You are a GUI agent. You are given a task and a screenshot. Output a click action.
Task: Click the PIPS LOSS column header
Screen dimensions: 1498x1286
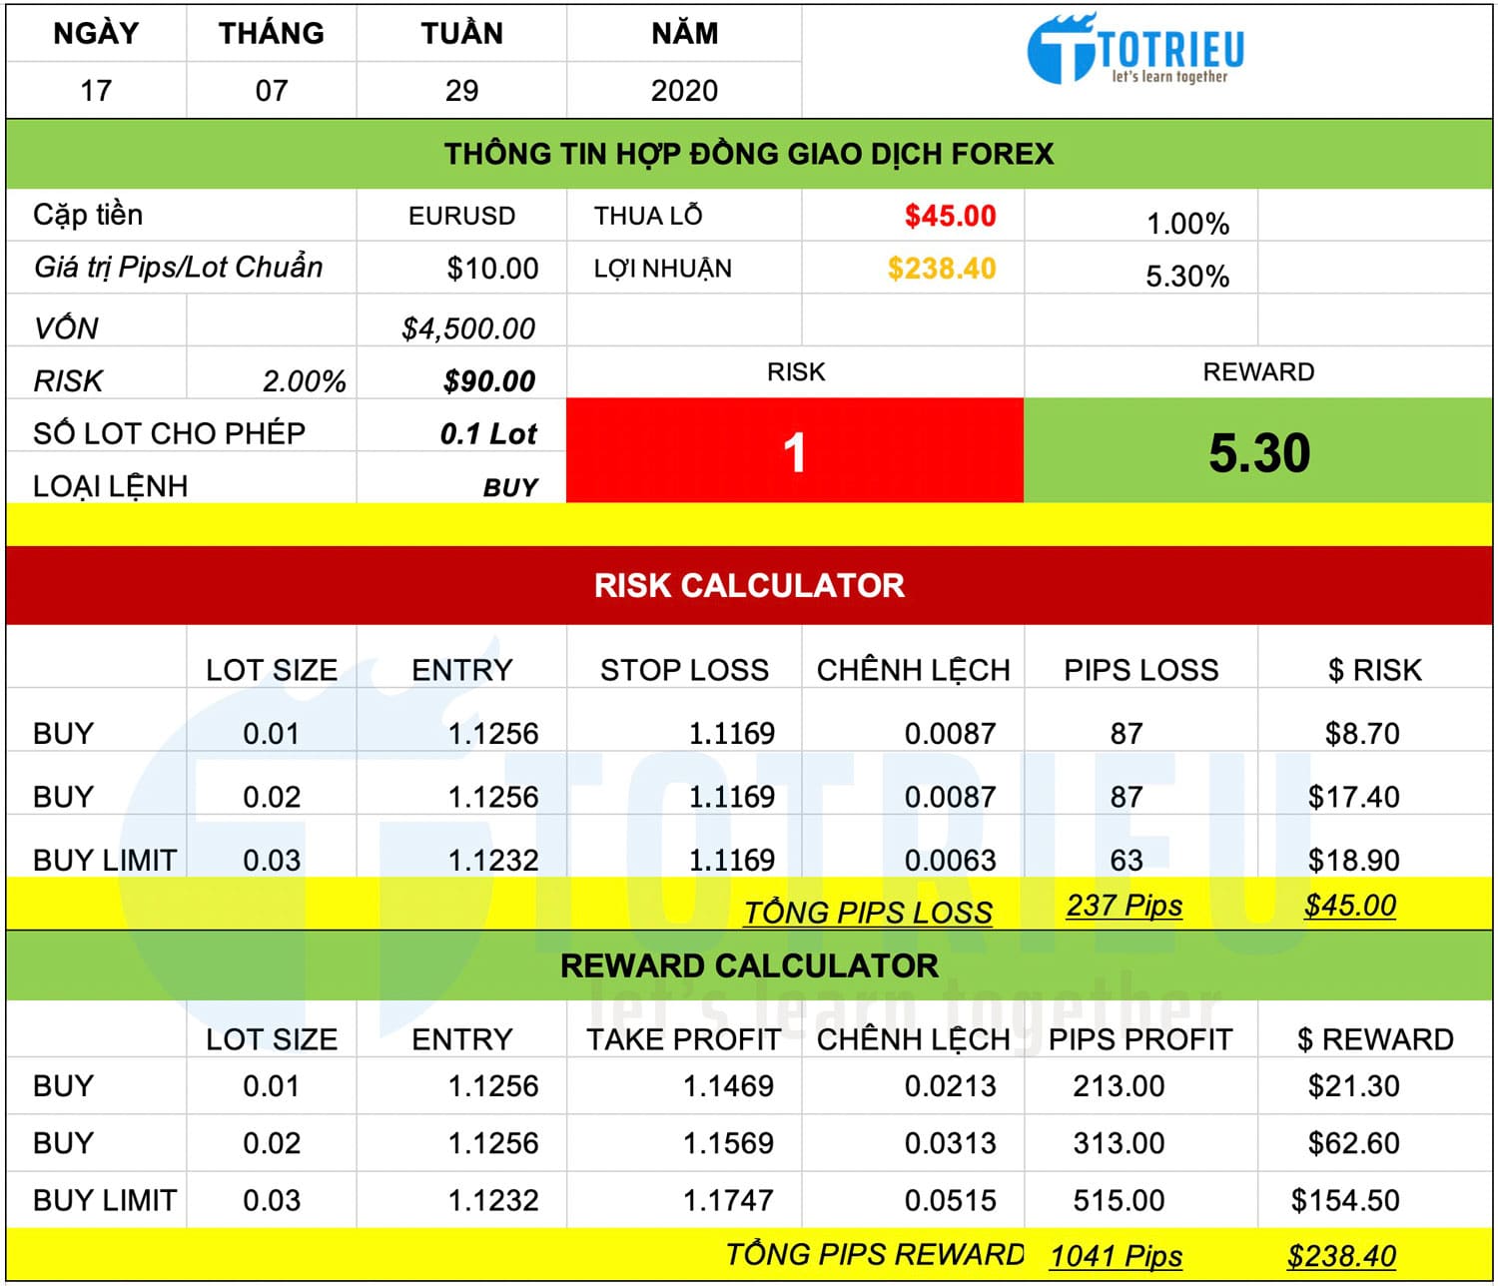pos(1140,670)
